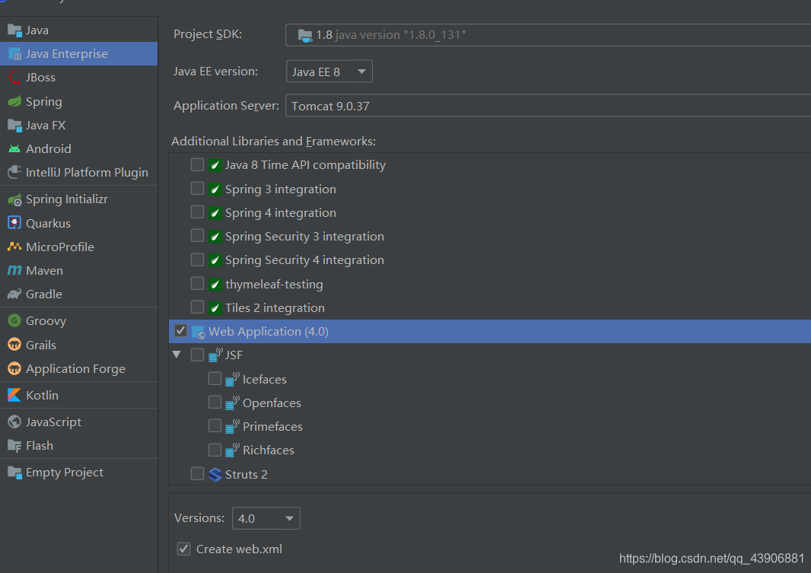Click the Quarkus icon
This screenshot has width=811, height=573.
(x=14, y=223)
